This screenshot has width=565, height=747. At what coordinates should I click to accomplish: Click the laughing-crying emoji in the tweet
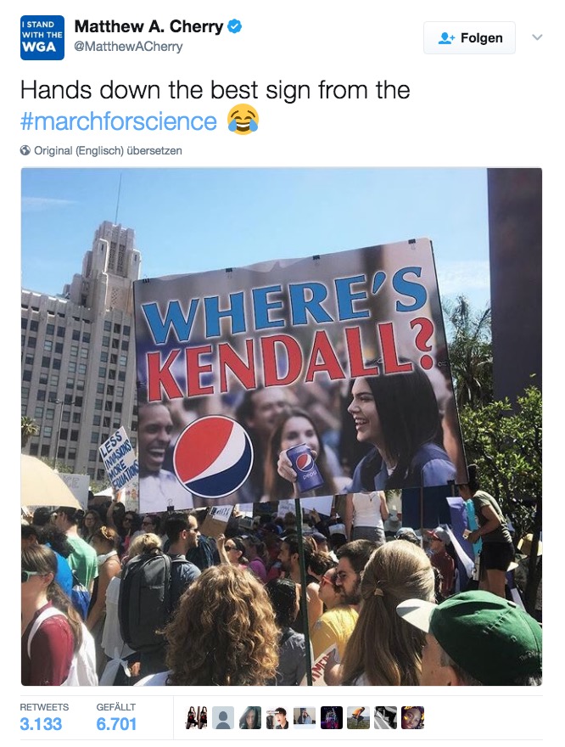tap(243, 121)
